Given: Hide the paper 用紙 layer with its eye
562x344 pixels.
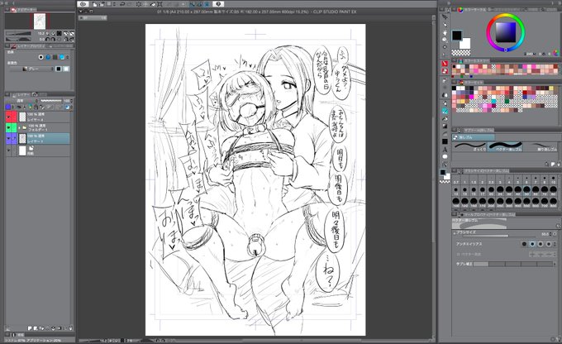Looking at the screenshot, I should [x=8, y=150].
